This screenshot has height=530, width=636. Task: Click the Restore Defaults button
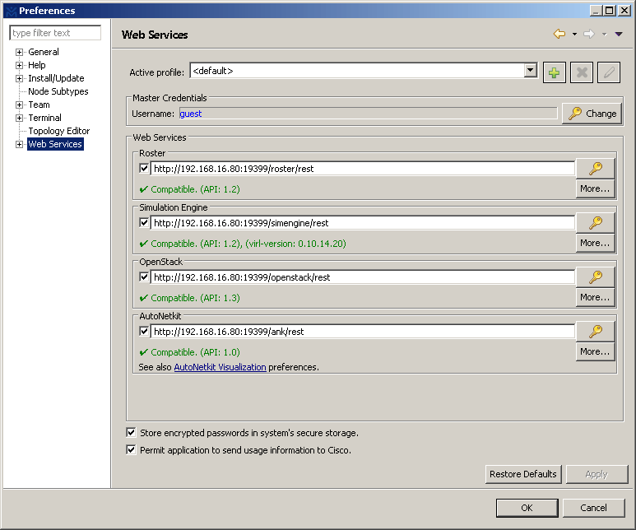523,474
